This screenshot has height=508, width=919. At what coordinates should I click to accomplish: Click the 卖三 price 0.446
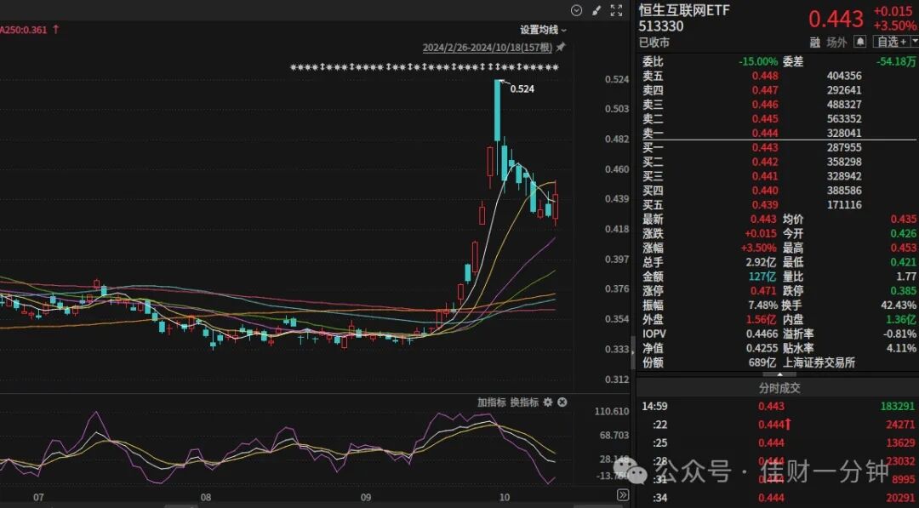766,105
